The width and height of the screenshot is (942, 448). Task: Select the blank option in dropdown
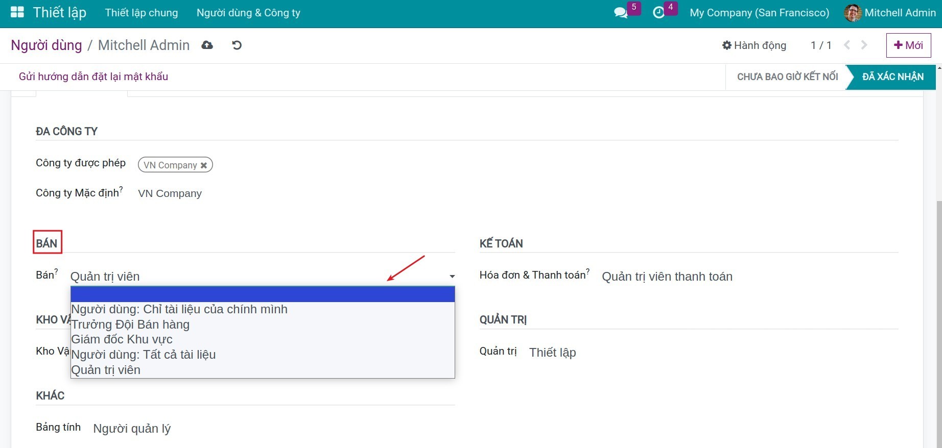pyautogui.click(x=262, y=294)
